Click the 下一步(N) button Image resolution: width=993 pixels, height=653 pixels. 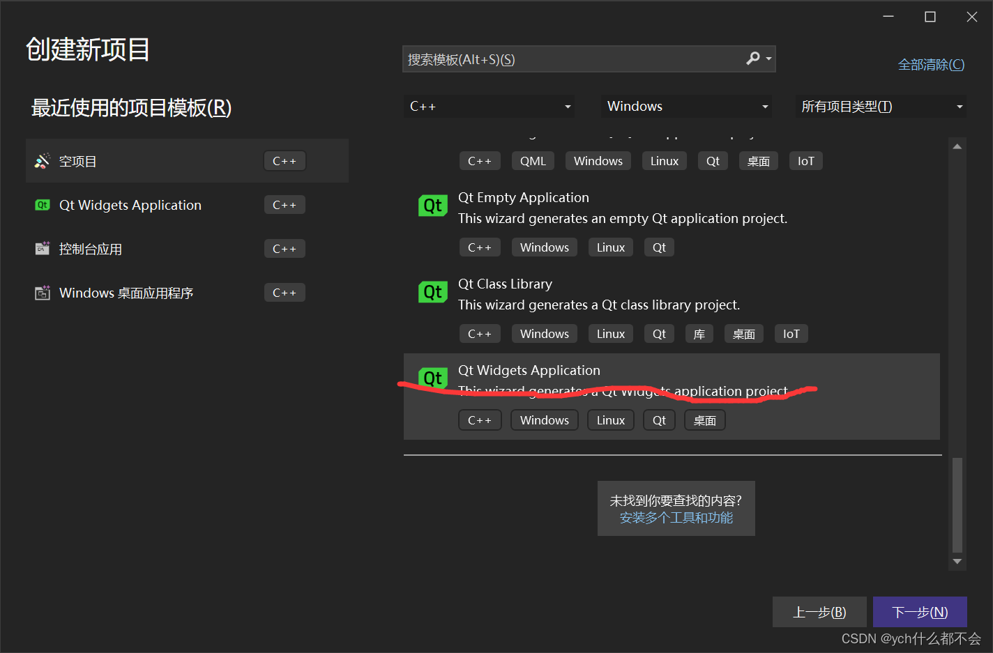point(919,611)
